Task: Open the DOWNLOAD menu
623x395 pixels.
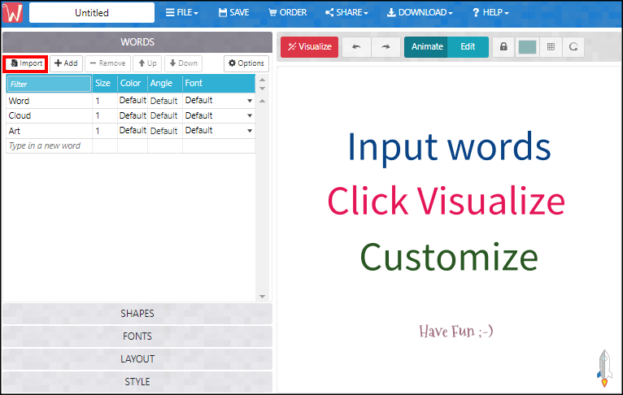Action: point(420,13)
